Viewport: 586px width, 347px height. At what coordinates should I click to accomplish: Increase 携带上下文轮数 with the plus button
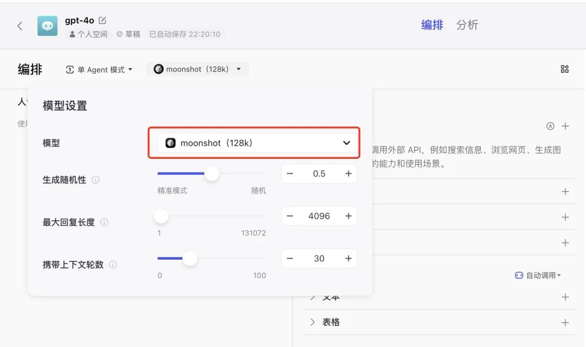tap(348, 259)
